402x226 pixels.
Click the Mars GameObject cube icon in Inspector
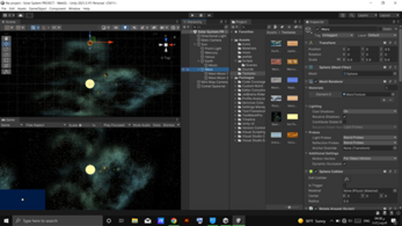308,30
